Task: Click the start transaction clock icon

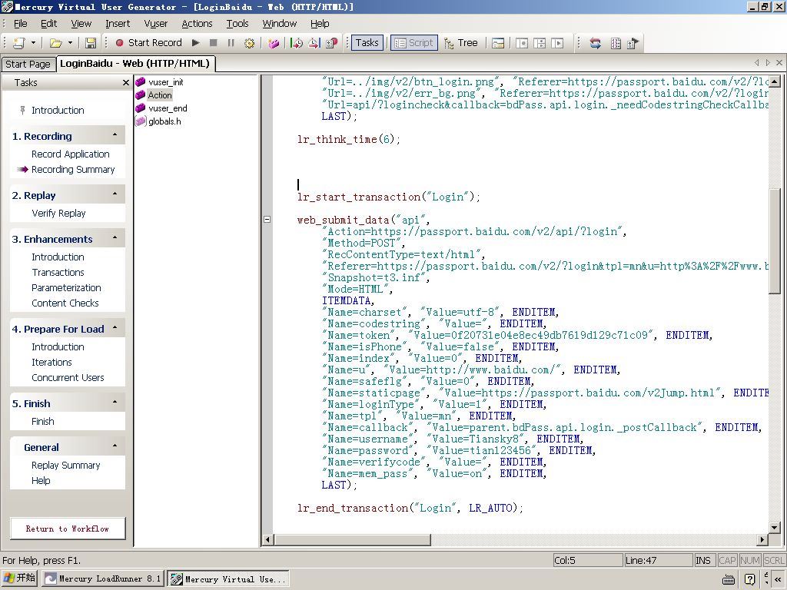Action: [297, 43]
